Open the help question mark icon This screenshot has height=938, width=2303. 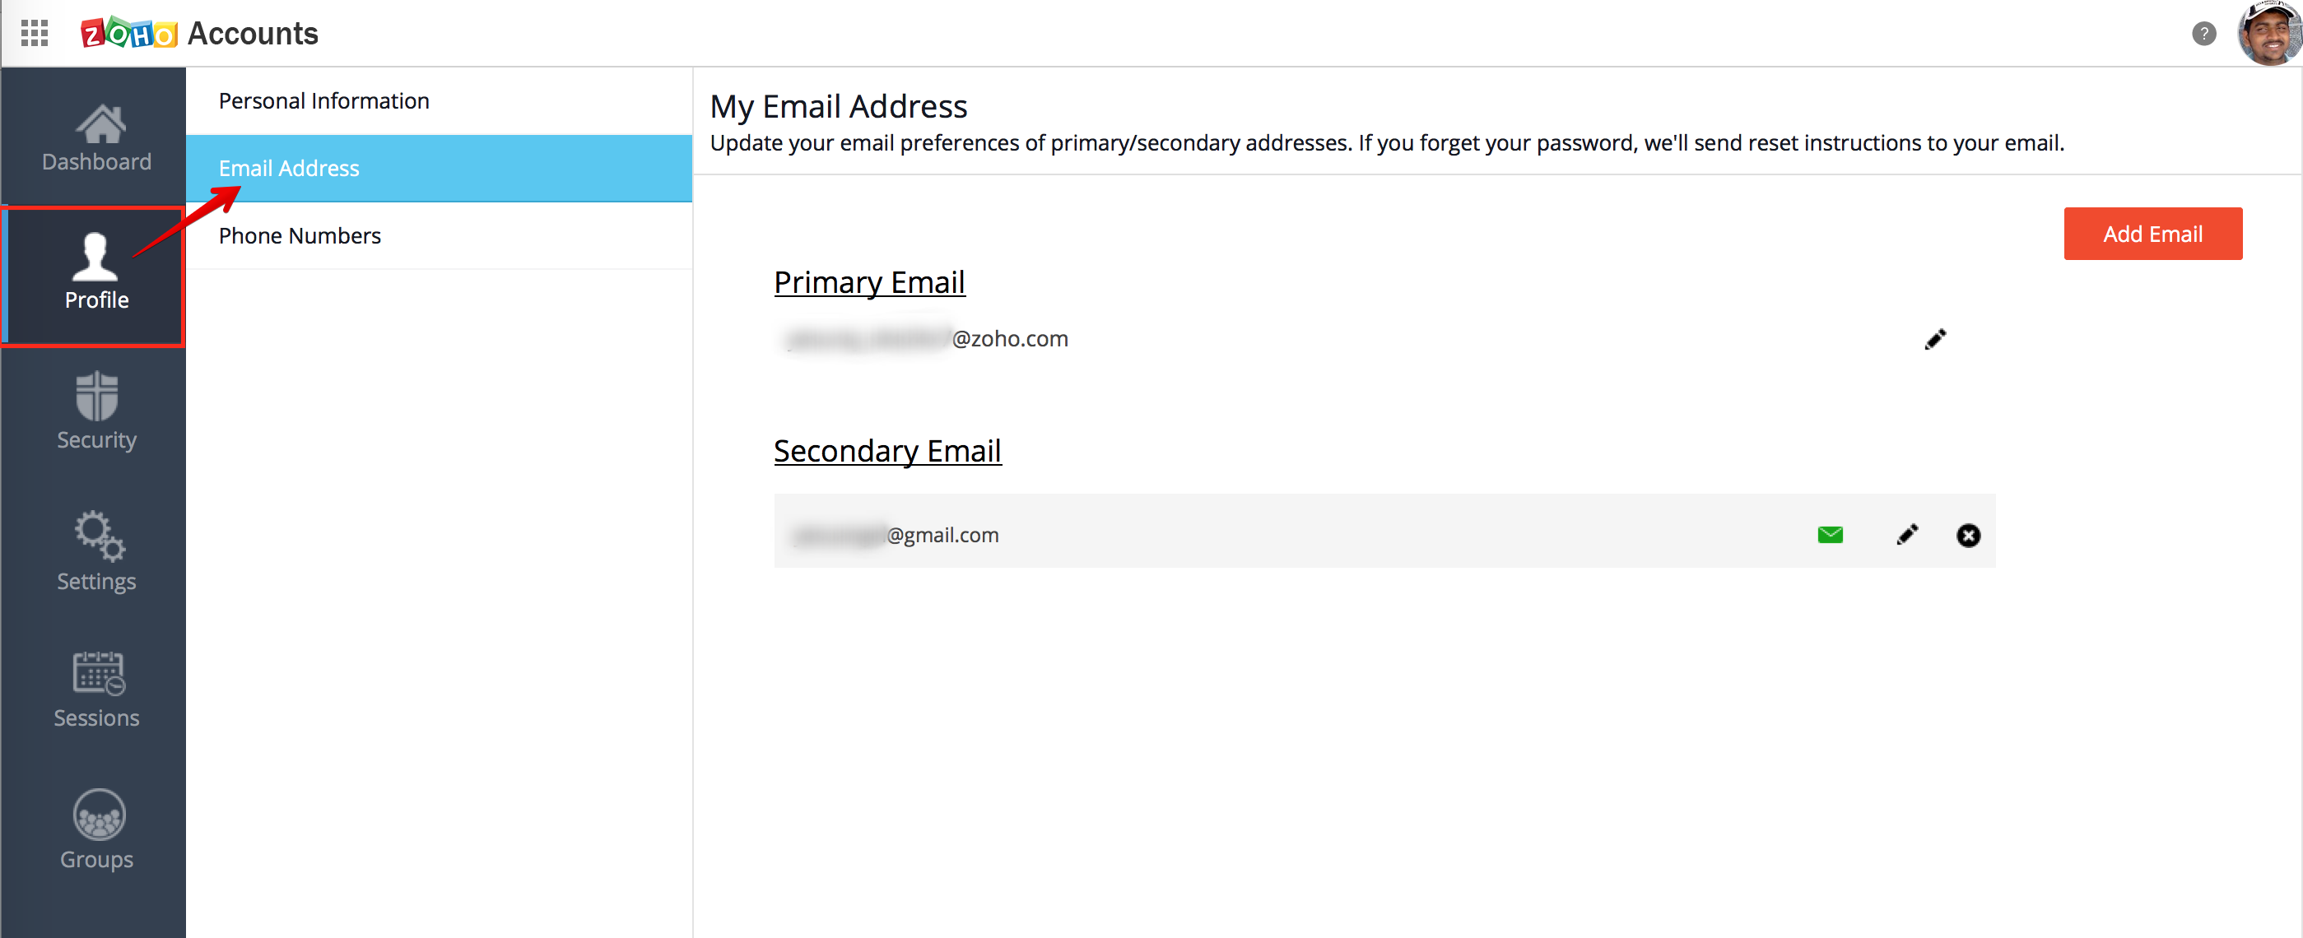pos(2203,34)
